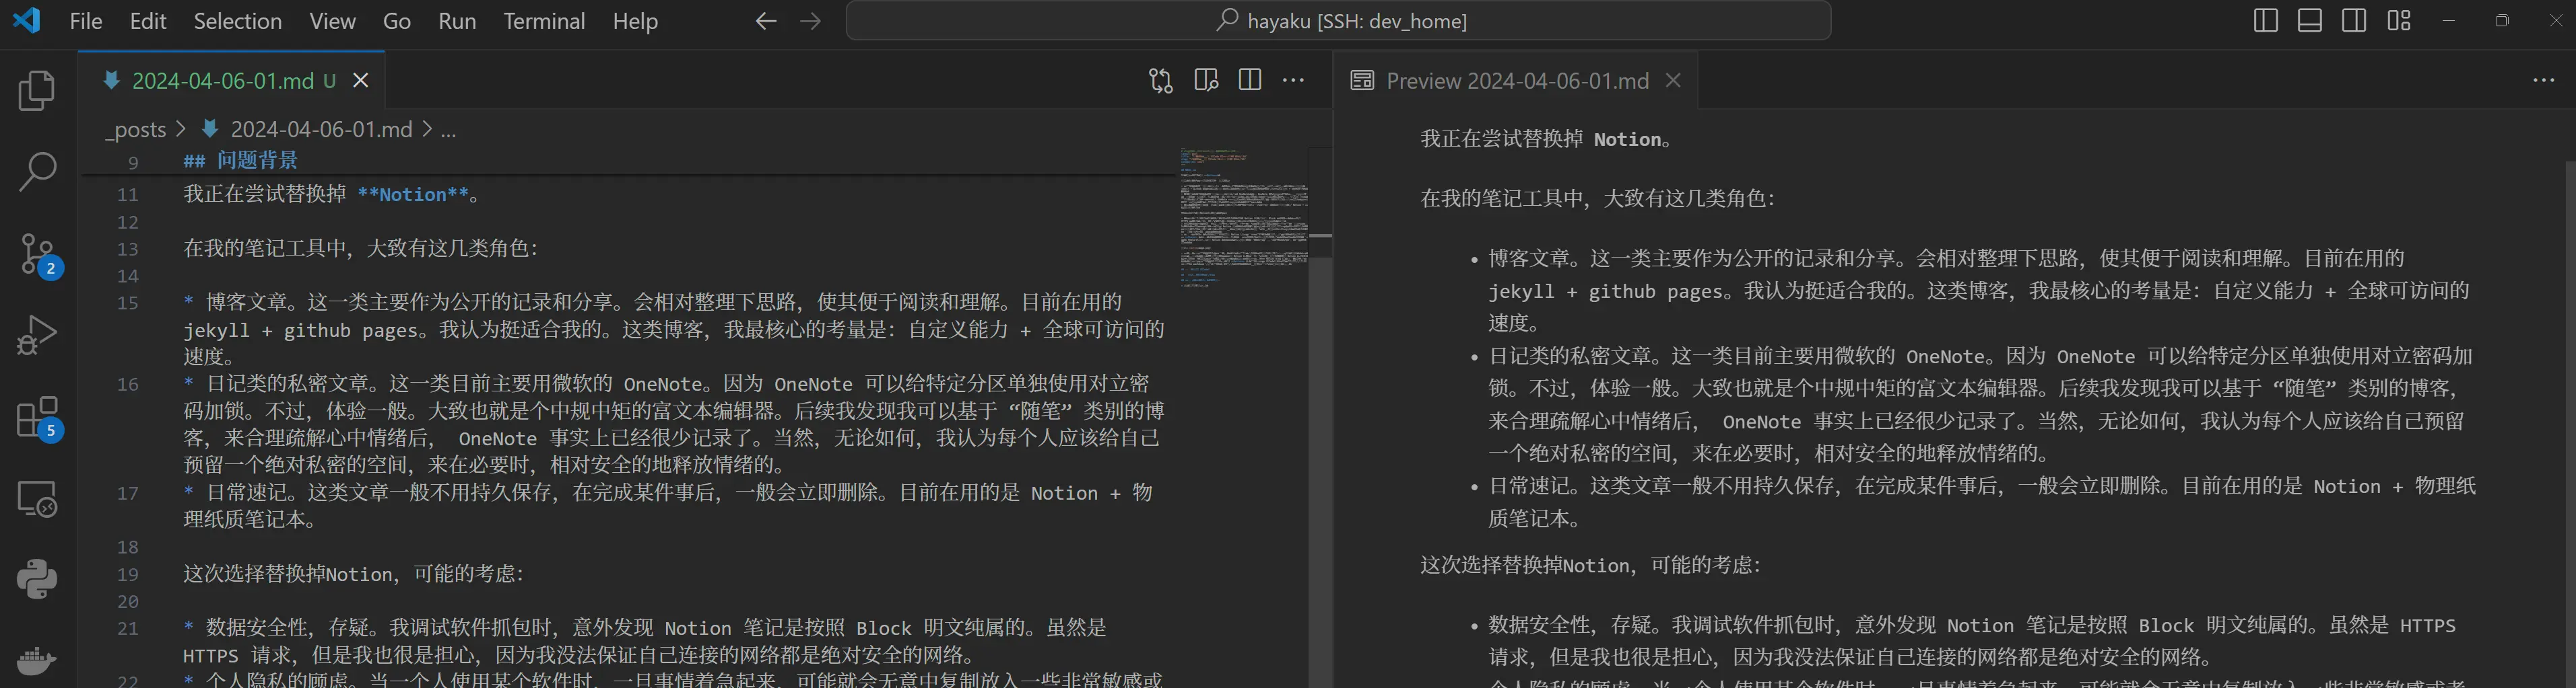Image resolution: width=2576 pixels, height=688 pixels.
Task: Open Customize Layout button
Action: pos(2399,21)
